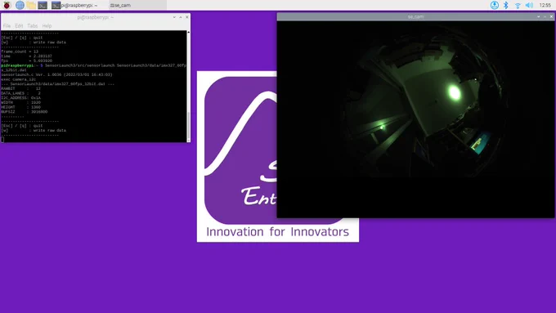Screen dimensions: 556x313
Task: Open the volume control tray icon
Action: coord(529,5)
